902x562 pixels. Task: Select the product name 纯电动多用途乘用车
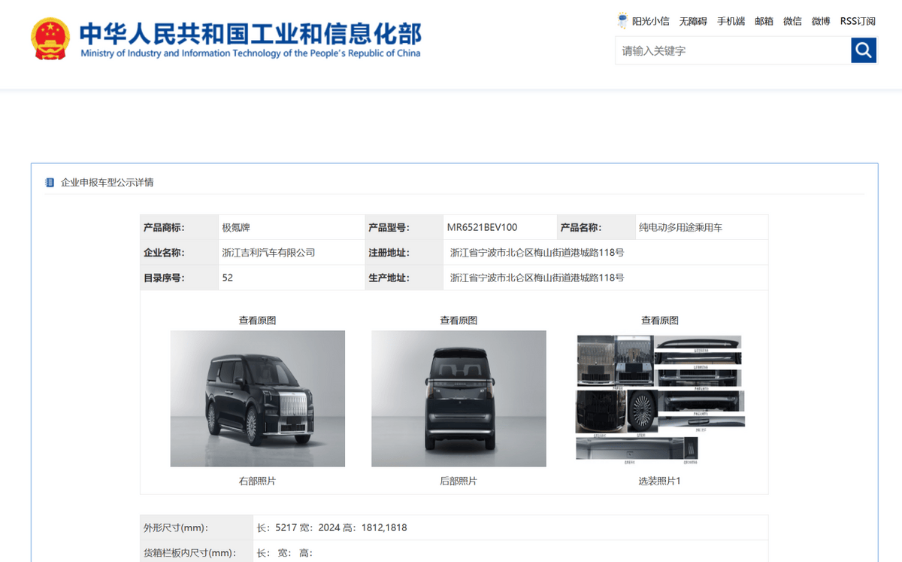click(680, 227)
